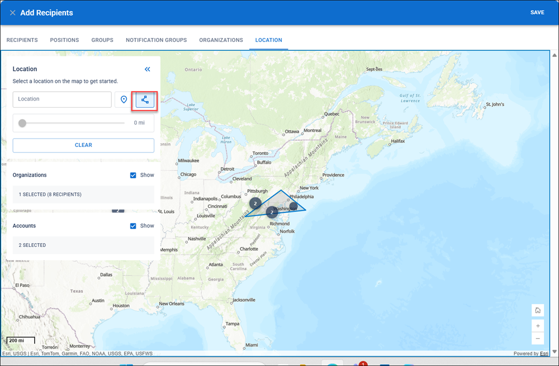Close the Add Recipients dialog
This screenshot has width=559, height=366.
click(12, 13)
